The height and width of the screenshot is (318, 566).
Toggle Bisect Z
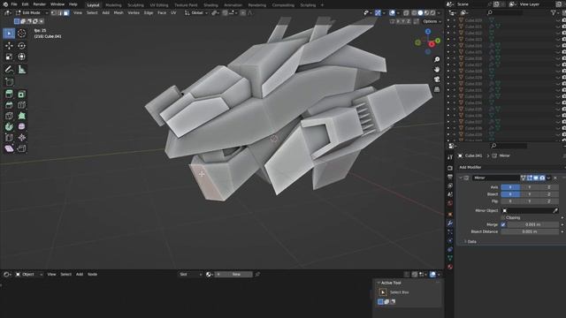coord(549,194)
